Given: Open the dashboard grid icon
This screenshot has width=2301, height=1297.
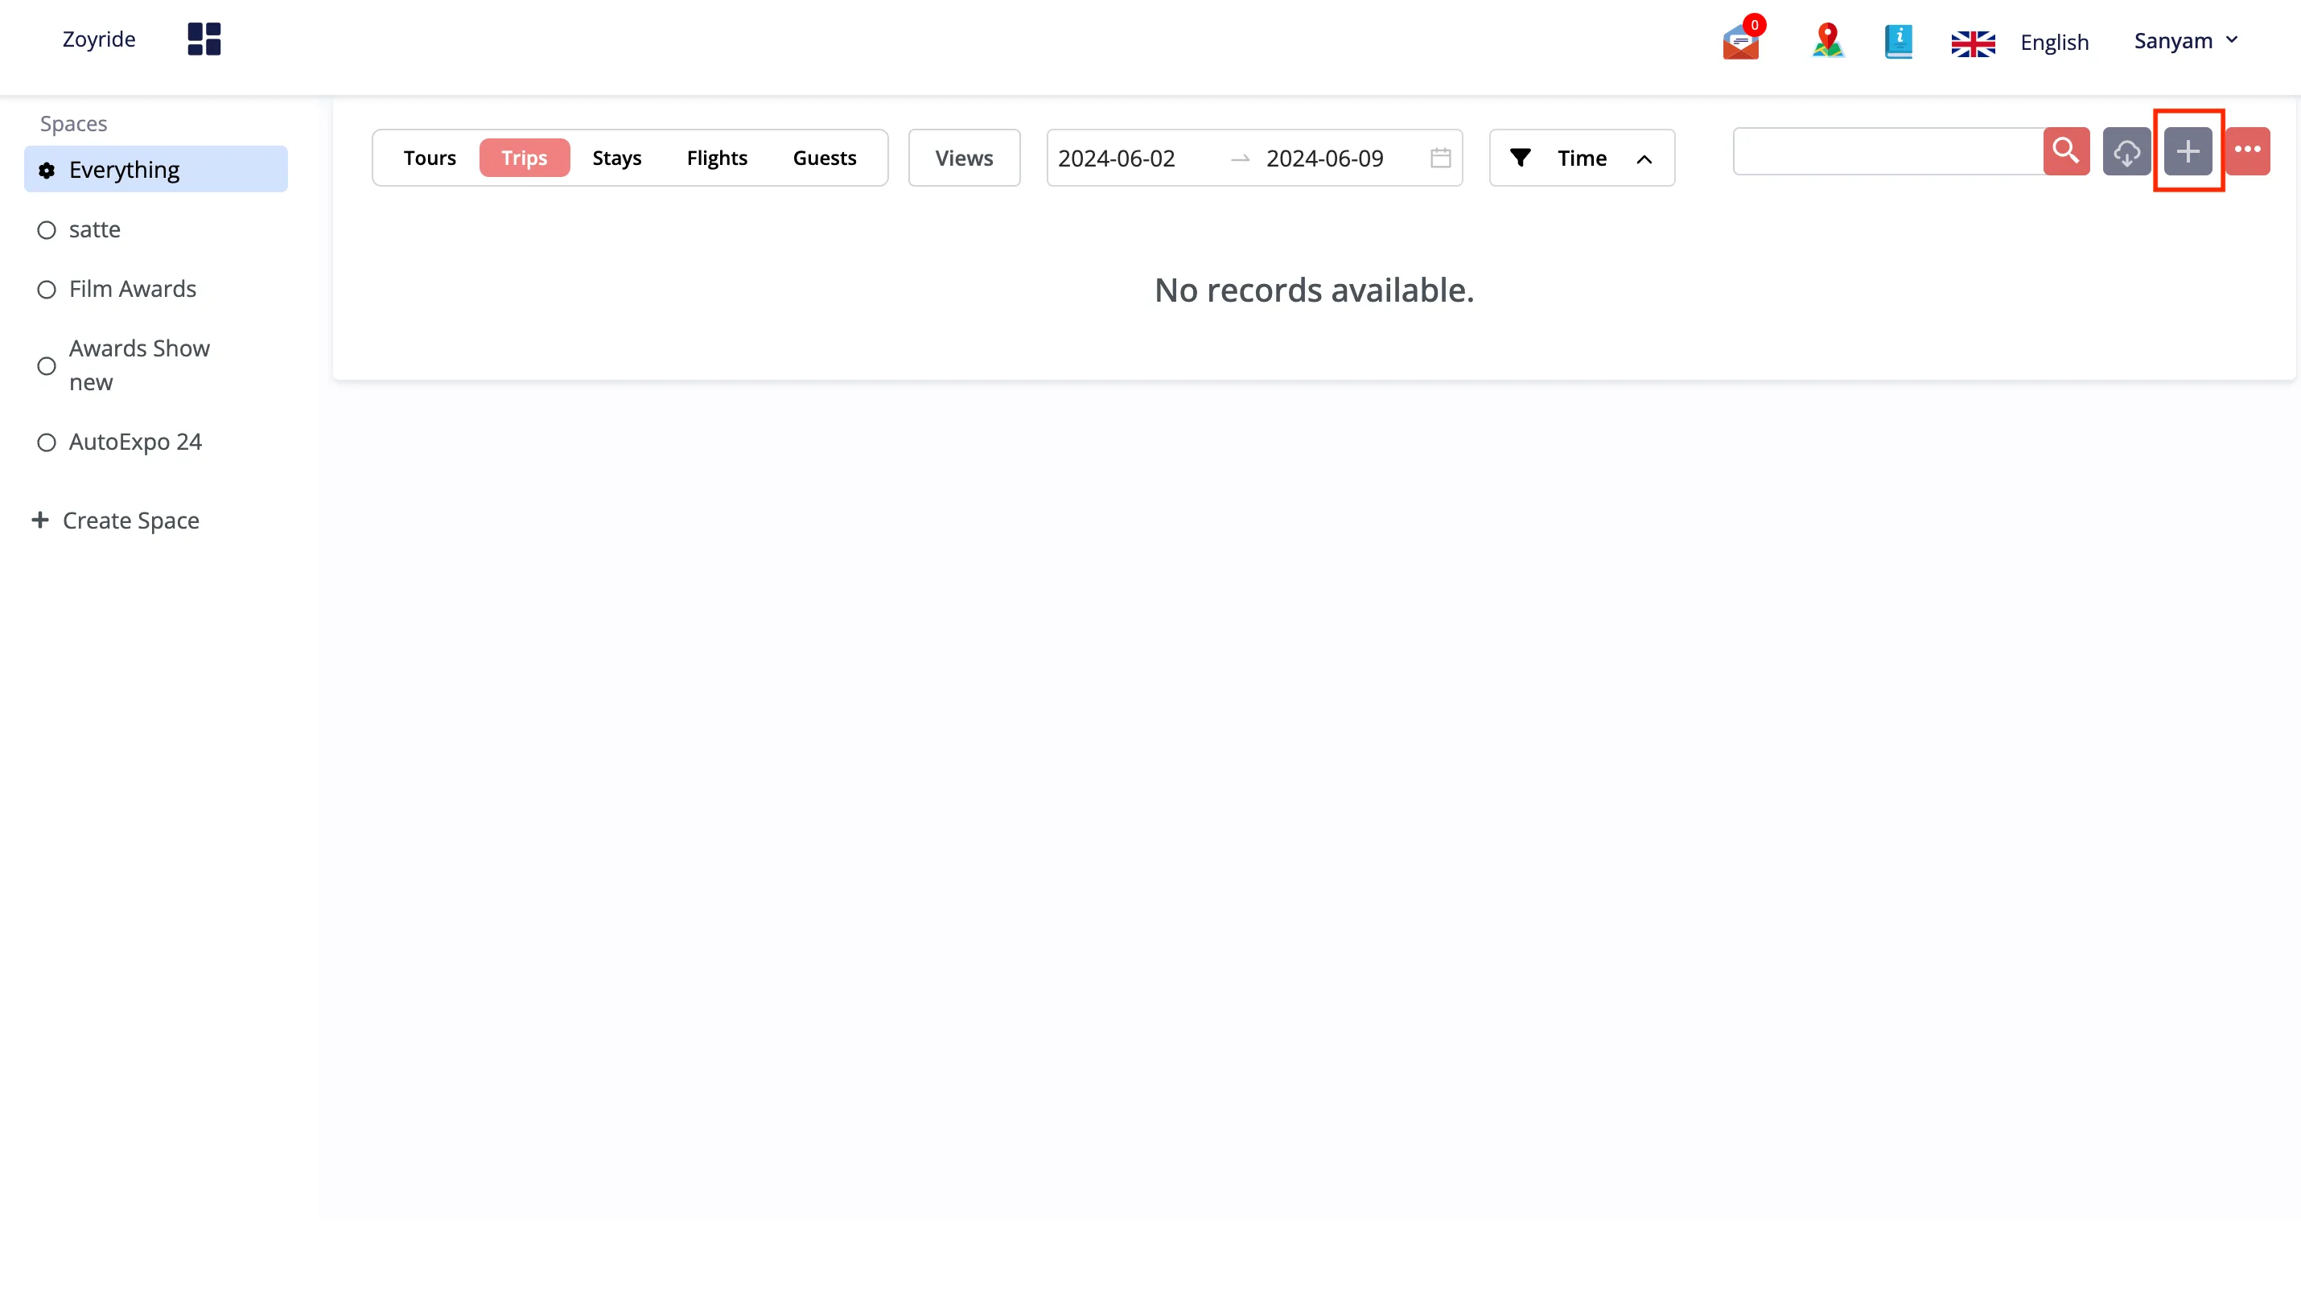Looking at the screenshot, I should (x=204, y=39).
